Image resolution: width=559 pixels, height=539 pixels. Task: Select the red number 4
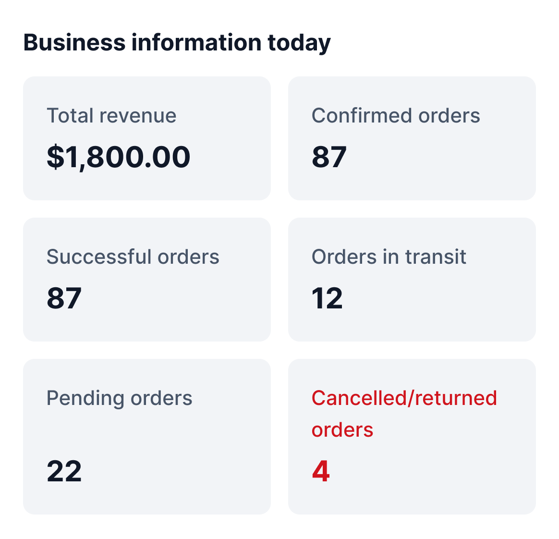321,471
